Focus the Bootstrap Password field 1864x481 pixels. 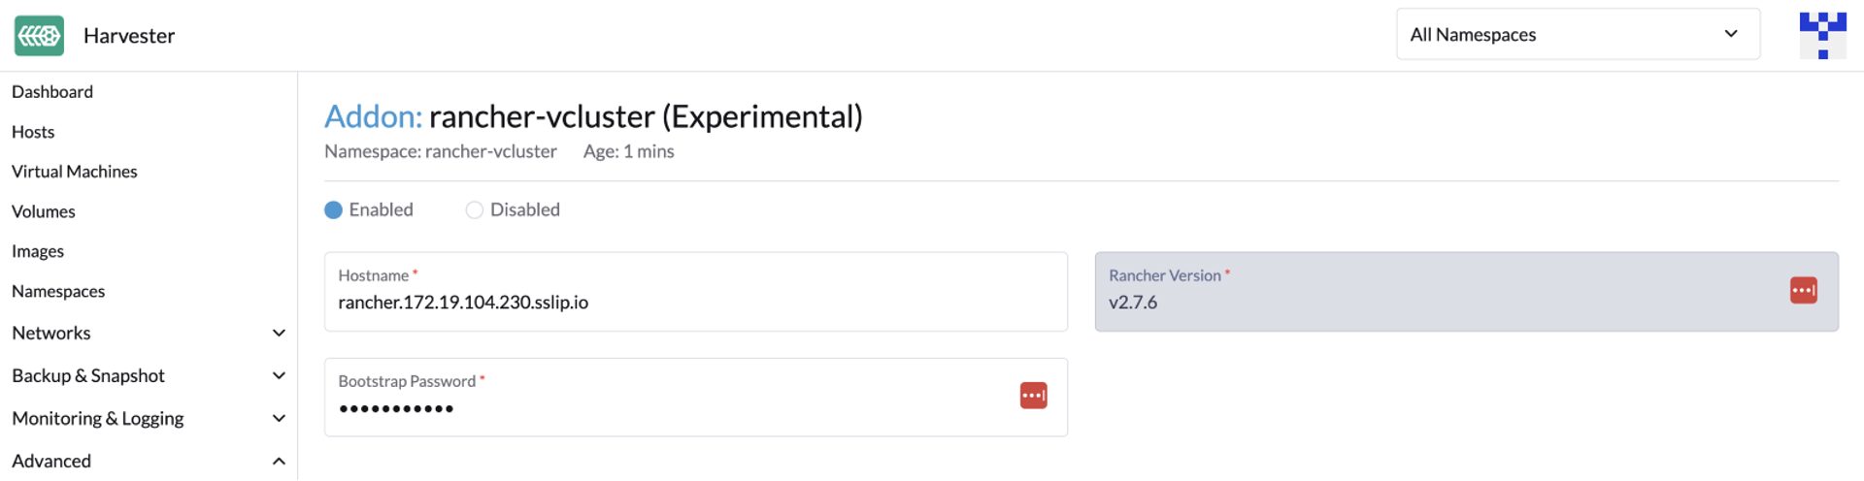[x=670, y=408]
